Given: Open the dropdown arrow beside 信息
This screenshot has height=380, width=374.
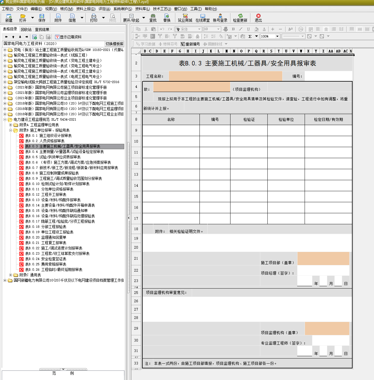Looking at the screenshot, I should [x=82, y=18].
